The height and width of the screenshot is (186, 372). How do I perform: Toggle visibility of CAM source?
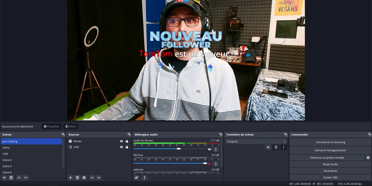[x=121, y=147]
